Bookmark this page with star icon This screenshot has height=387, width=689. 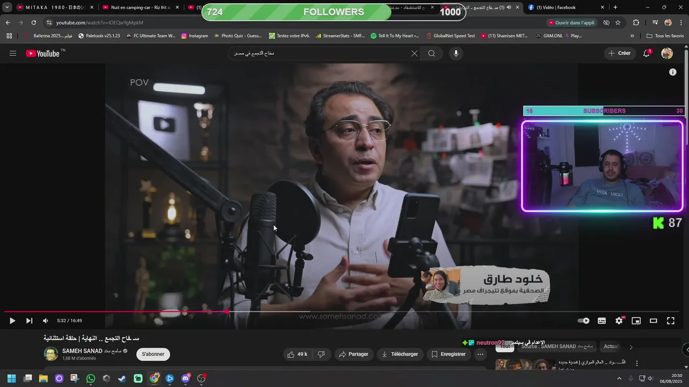618,23
